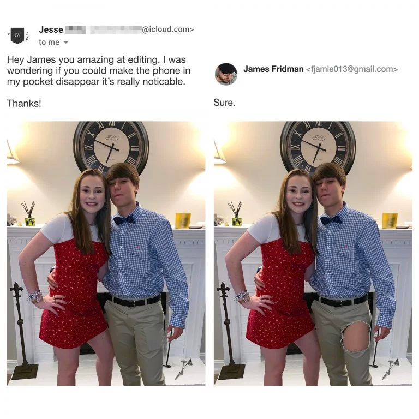Click the James Fridman sender name

point(273,69)
